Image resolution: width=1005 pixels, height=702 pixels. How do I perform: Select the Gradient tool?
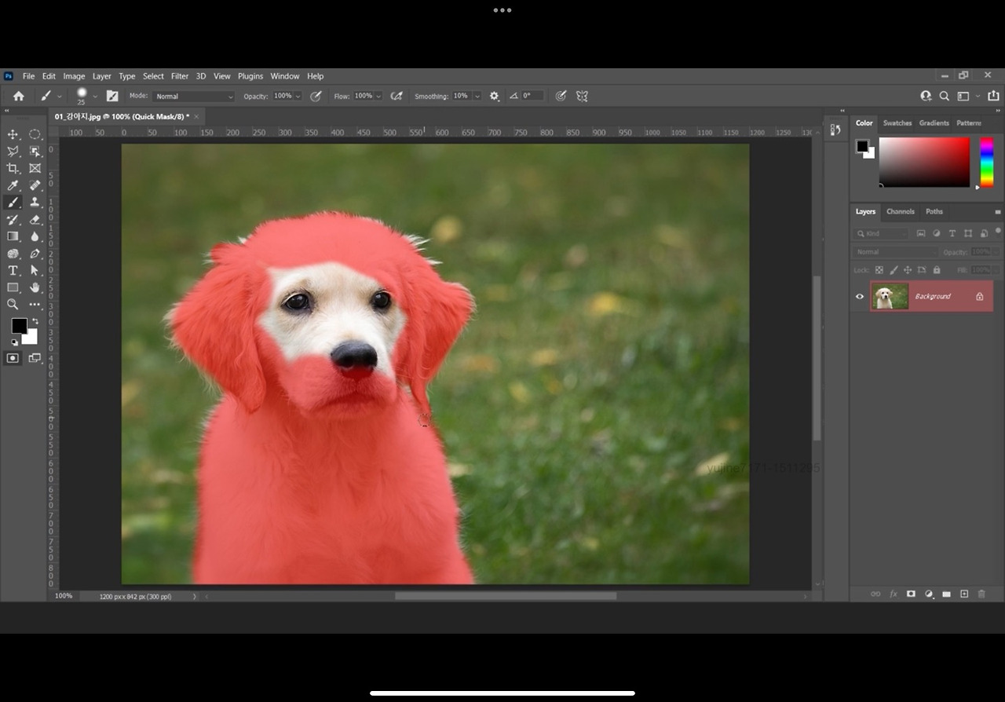[13, 236]
